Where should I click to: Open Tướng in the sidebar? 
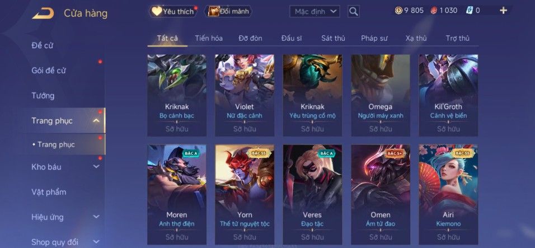[x=43, y=96]
